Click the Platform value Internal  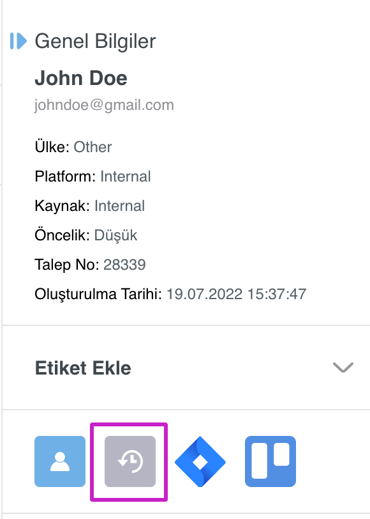pyautogui.click(x=126, y=176)
